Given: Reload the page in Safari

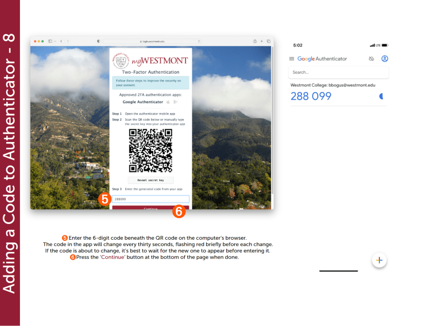Looking at the screenshot, I should point(199,42).
